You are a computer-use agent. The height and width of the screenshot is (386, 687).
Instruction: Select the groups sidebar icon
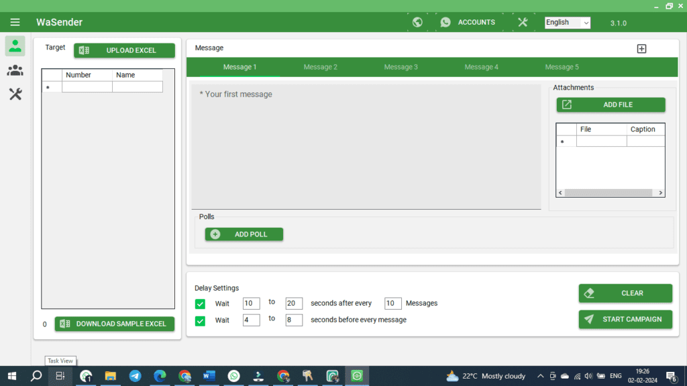(x=15, y=70)
